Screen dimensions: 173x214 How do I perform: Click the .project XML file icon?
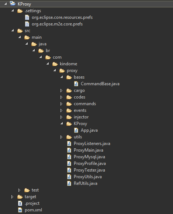tap(20, 203)
